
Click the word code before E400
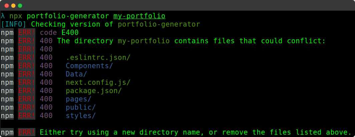point(48,33)
